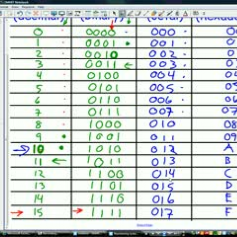Screen dimensions: 237x237
Task: Open the Draw menu
Action: click(15, 7)
